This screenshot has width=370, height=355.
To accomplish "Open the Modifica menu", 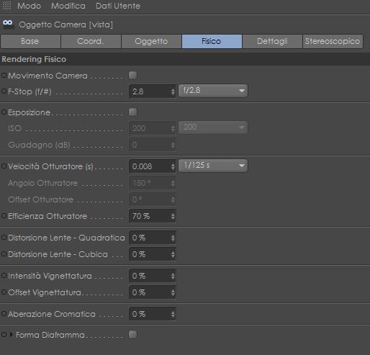I will (x=68, y=6).
